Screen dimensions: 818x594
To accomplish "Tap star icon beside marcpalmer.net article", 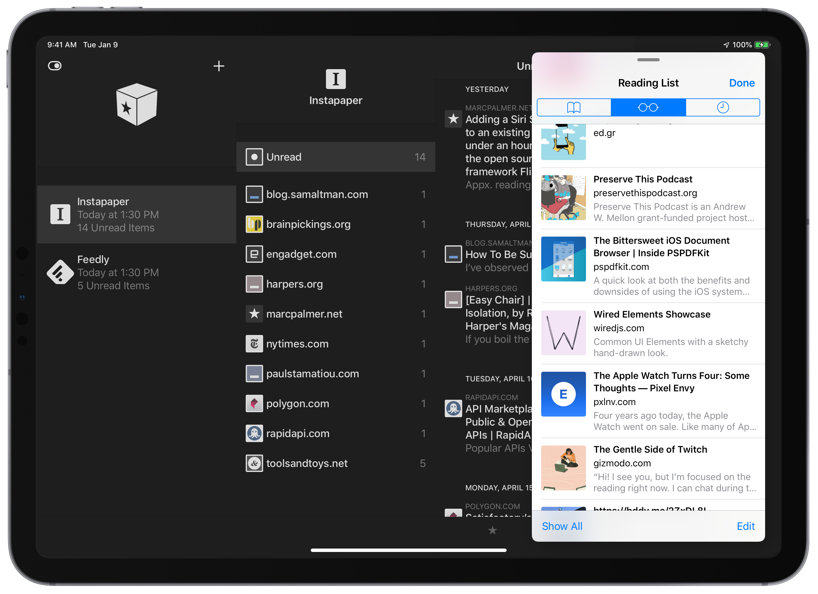I will click(x=453, y=119).
